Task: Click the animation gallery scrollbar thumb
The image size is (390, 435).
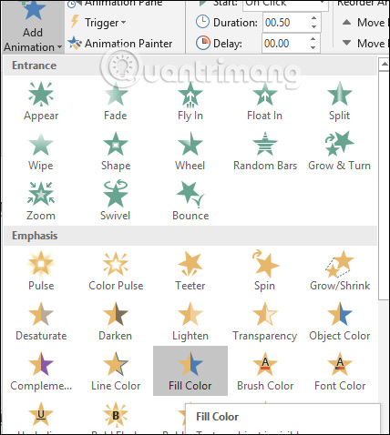Action: (385, 186)
